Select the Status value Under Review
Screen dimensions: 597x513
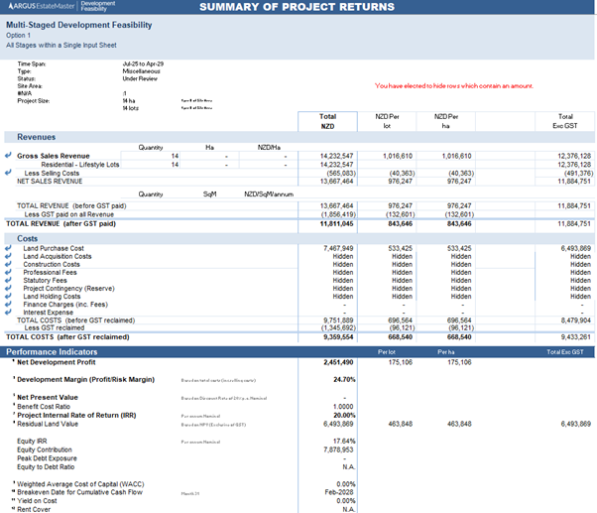140,78
